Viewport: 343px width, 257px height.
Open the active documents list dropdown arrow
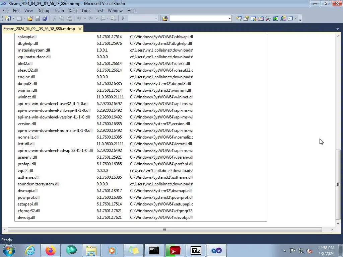click(x=338, y=29)
